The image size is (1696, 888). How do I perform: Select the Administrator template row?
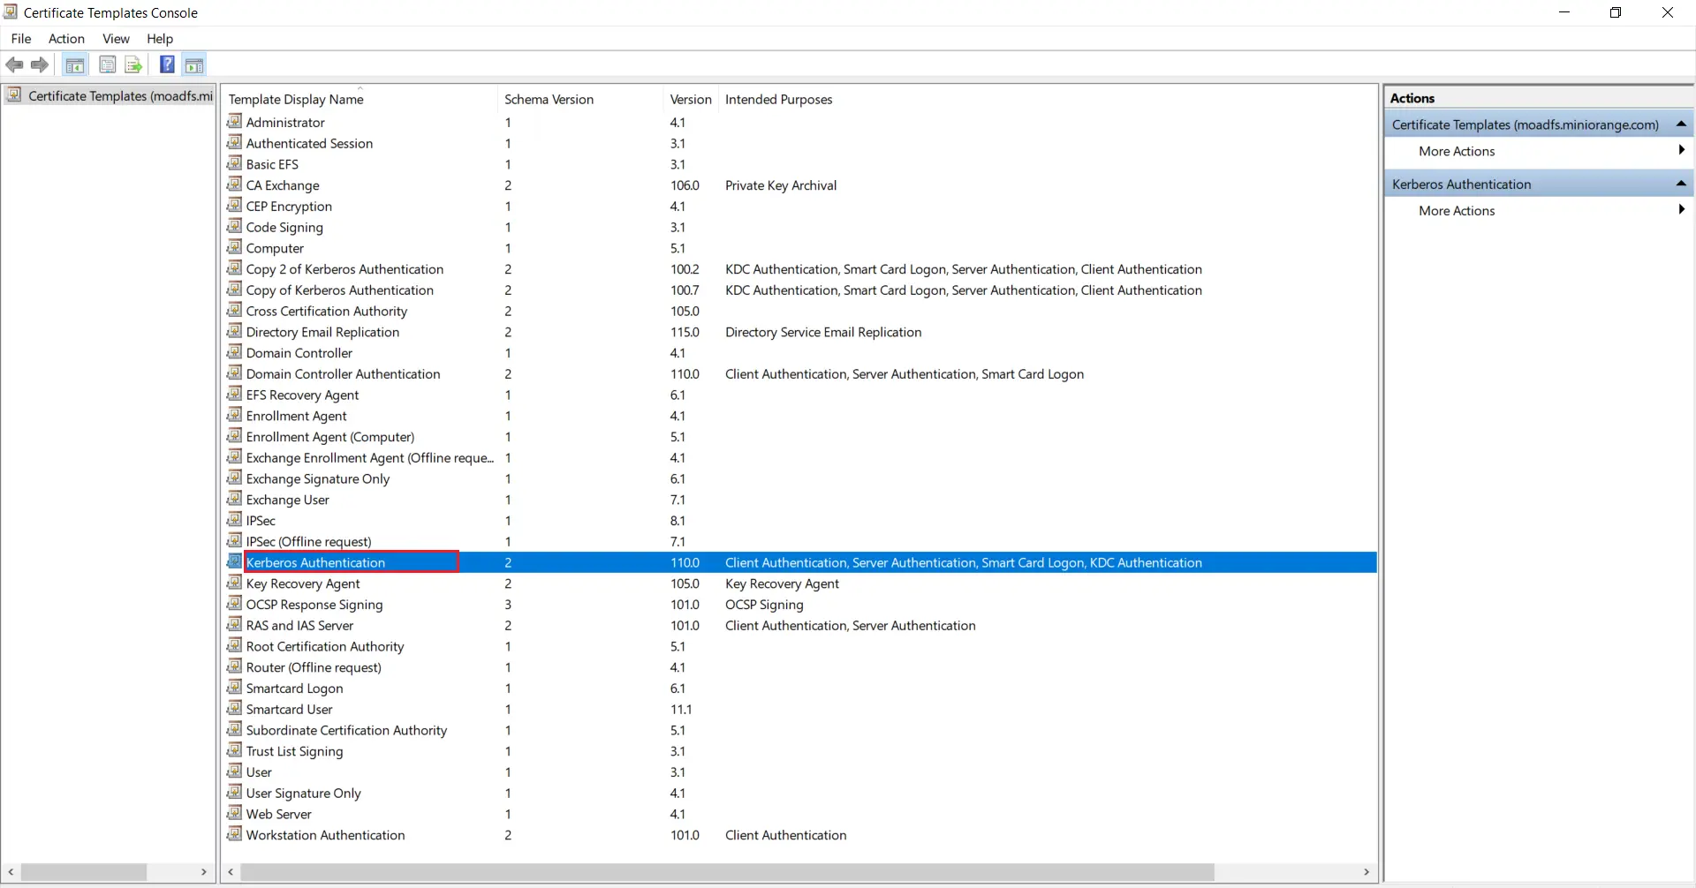click(284, 122)
